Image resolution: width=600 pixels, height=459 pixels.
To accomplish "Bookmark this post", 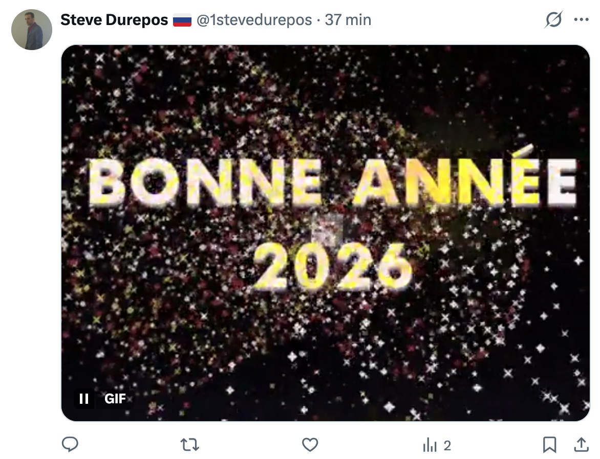I will [x=549, y=445].
